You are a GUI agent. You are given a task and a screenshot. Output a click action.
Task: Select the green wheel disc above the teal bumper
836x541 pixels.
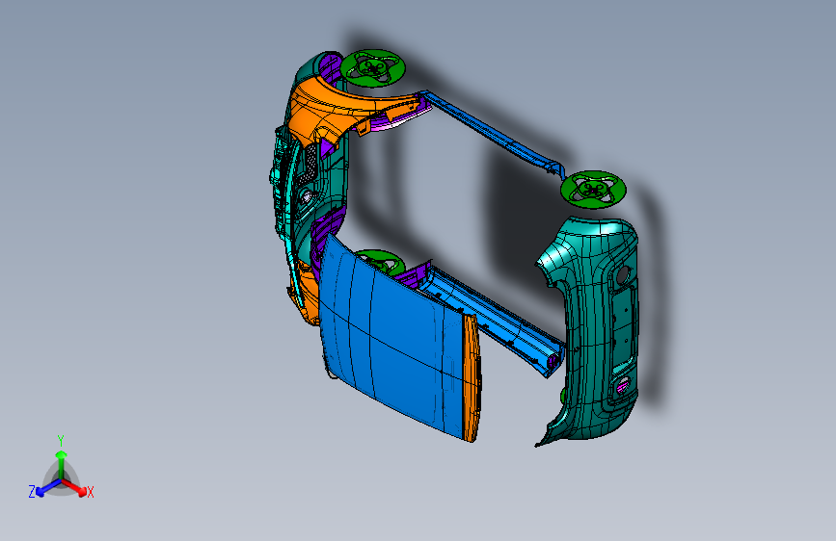[593, 189]
